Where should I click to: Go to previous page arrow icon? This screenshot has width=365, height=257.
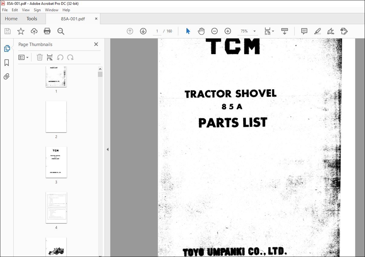(x=130, y=31)
